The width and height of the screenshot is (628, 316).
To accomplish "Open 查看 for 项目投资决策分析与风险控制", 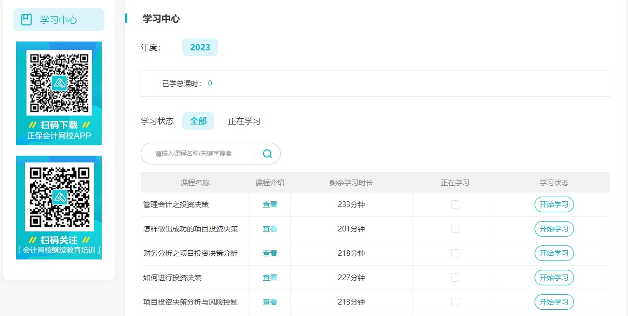I will click(269, 301).
